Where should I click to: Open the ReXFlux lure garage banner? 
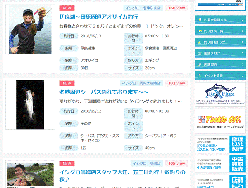tap(220, 94)
